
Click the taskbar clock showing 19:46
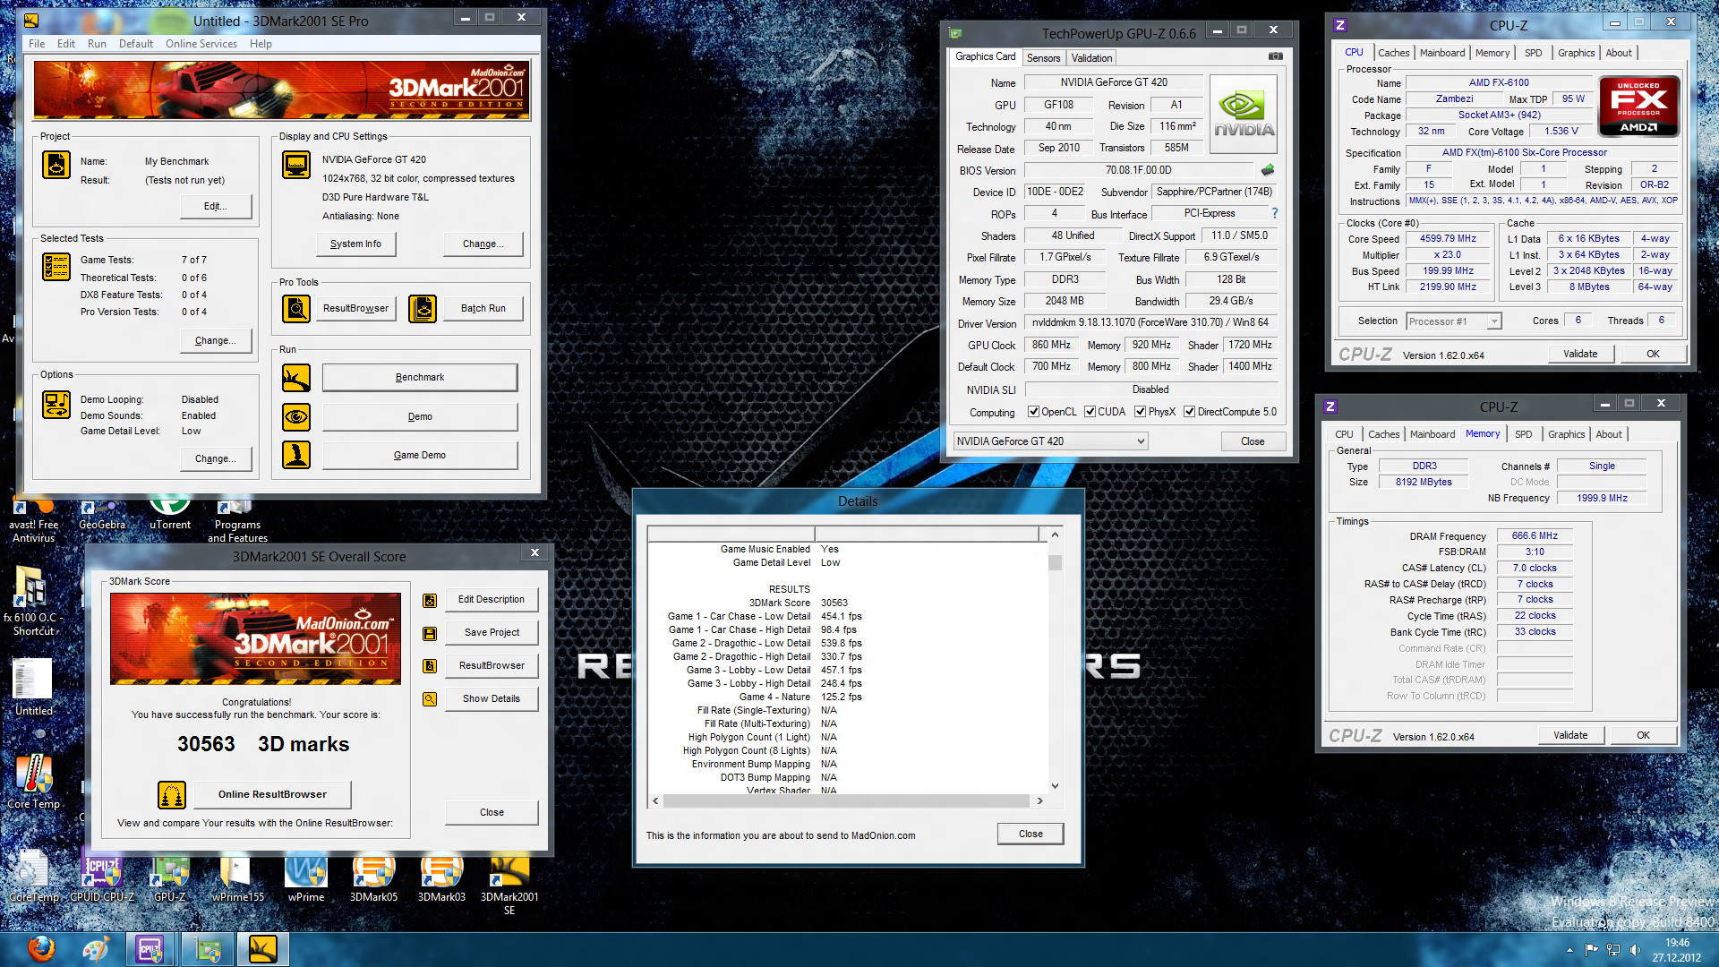click(x=1677, y=950)
